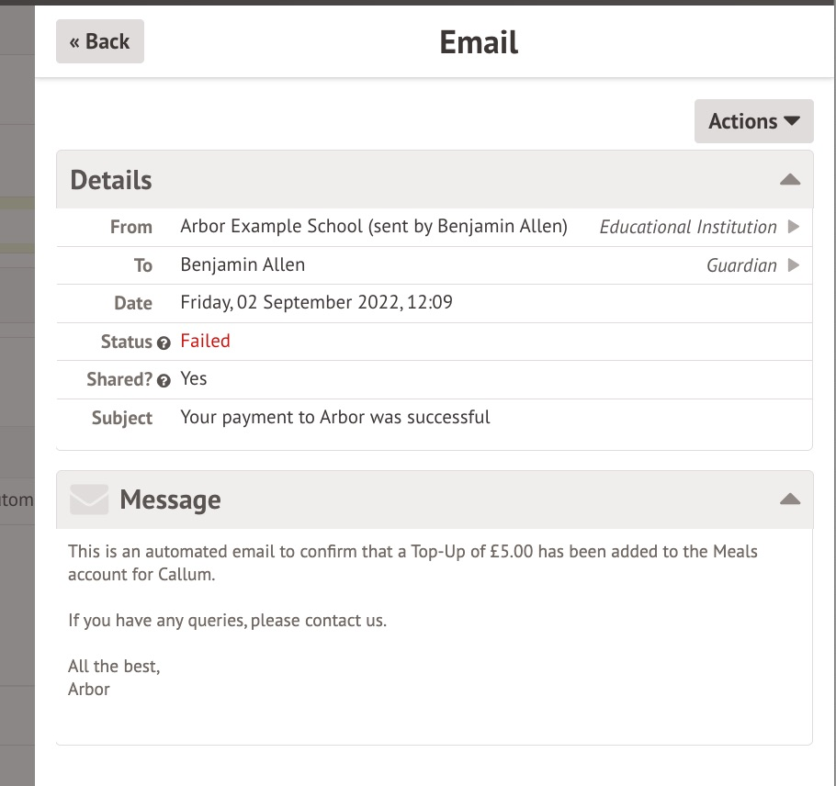Screen dimensions: 836x786
Task: Click the Message section heading
Action: coord(170,500)
